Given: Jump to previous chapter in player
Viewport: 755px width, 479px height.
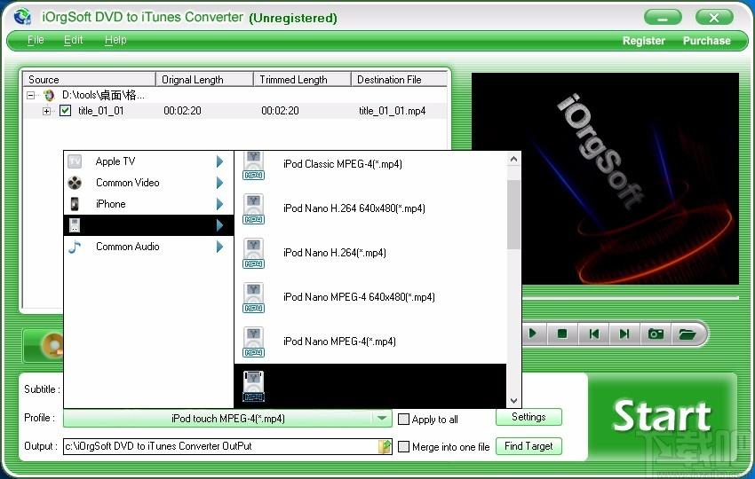Looking at the screenshot, I should pyautogui.click(x=593, y=334).
